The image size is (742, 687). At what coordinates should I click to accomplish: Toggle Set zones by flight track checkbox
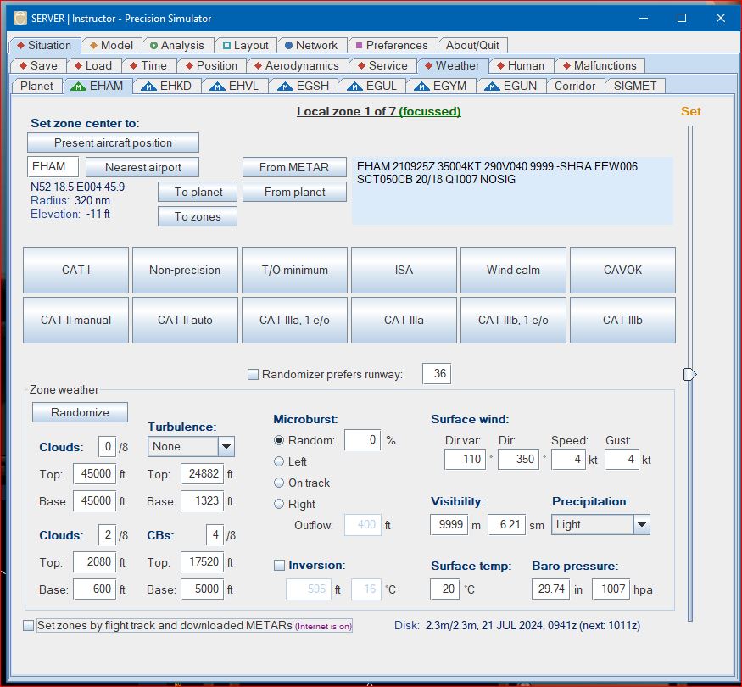(x=28, y=625)
